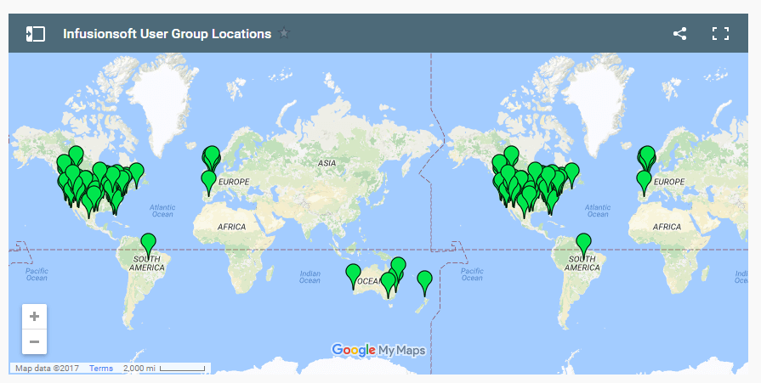The width and height of the screenshot is (761, 383).
Task: Zoom out with the minus button
Action: tap(35, 341)
